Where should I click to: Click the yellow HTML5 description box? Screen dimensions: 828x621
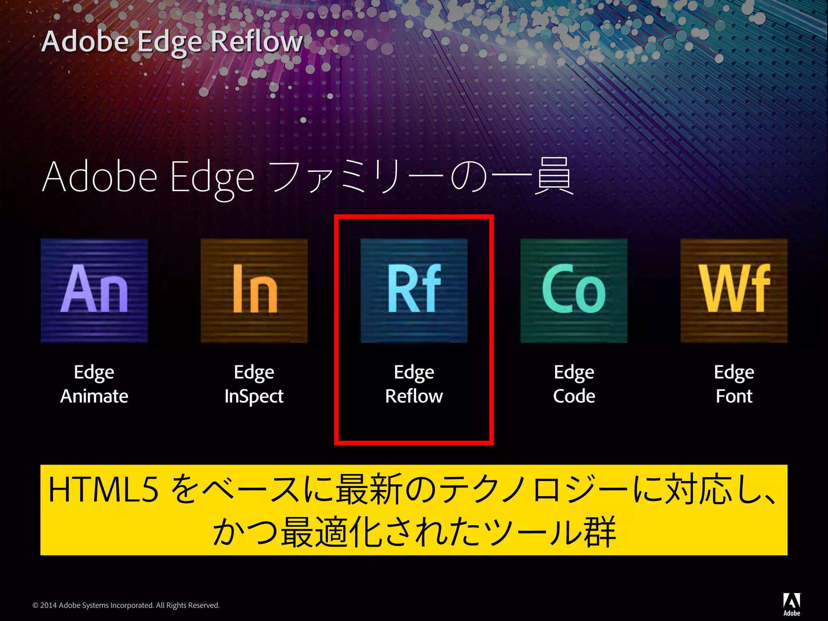click(414, 510)
